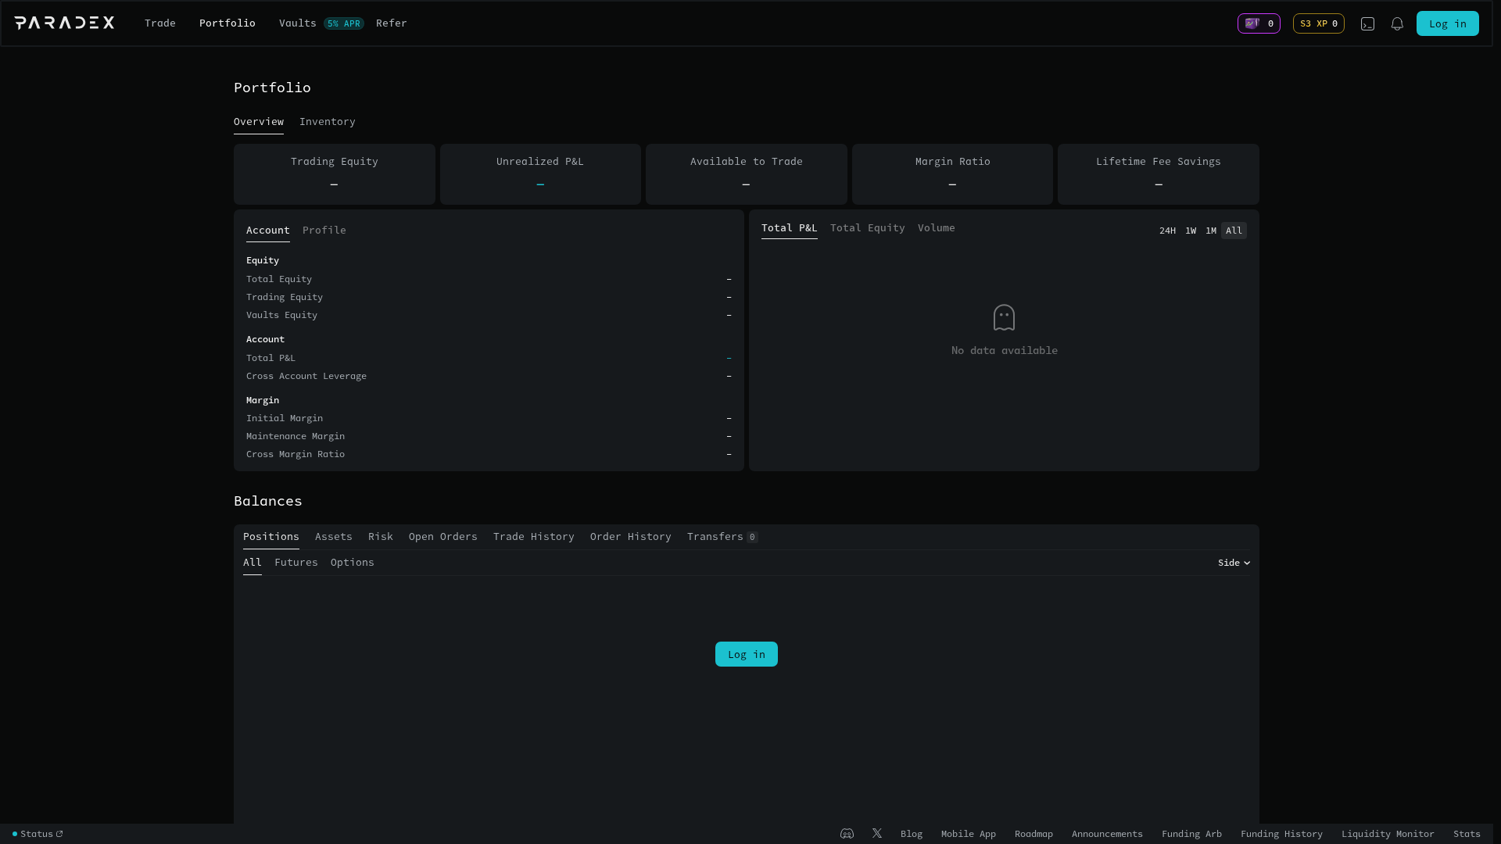Click the Paradex logo

point(65,23)
